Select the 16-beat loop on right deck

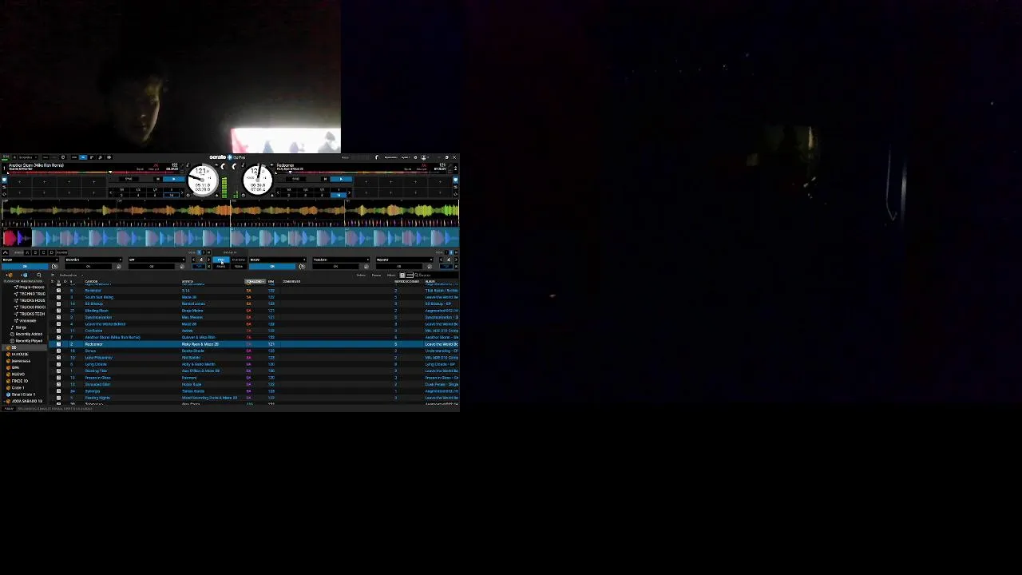pos(339,195)
